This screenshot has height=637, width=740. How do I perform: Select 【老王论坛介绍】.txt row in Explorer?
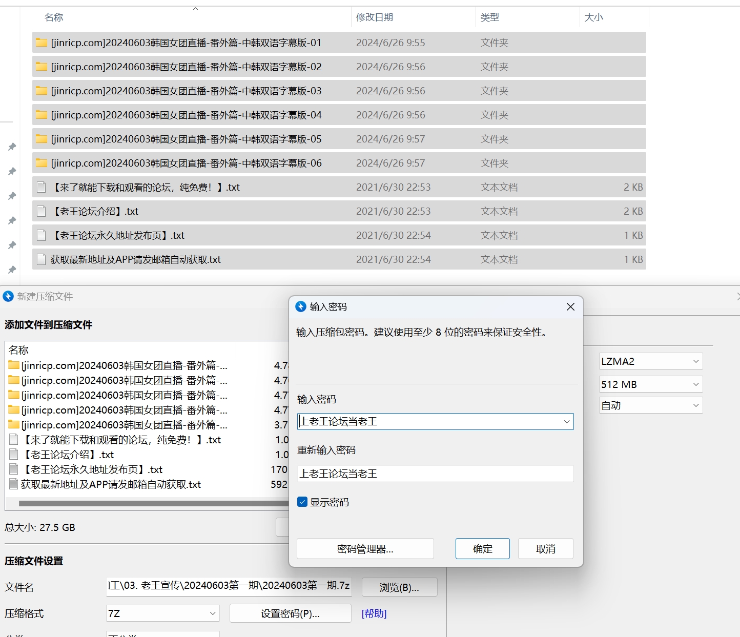(x=339, y=211)
